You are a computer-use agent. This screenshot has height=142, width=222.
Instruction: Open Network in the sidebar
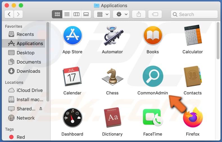click(x=24, y=118)
